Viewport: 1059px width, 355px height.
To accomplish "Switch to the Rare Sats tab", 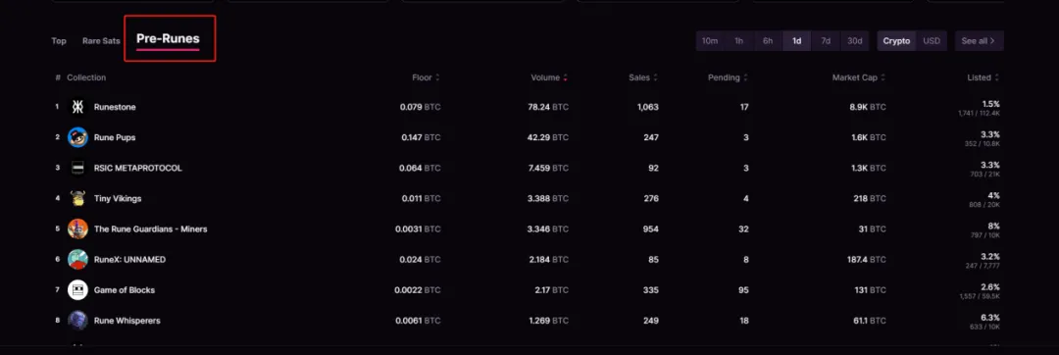I will tap(101, 41).
